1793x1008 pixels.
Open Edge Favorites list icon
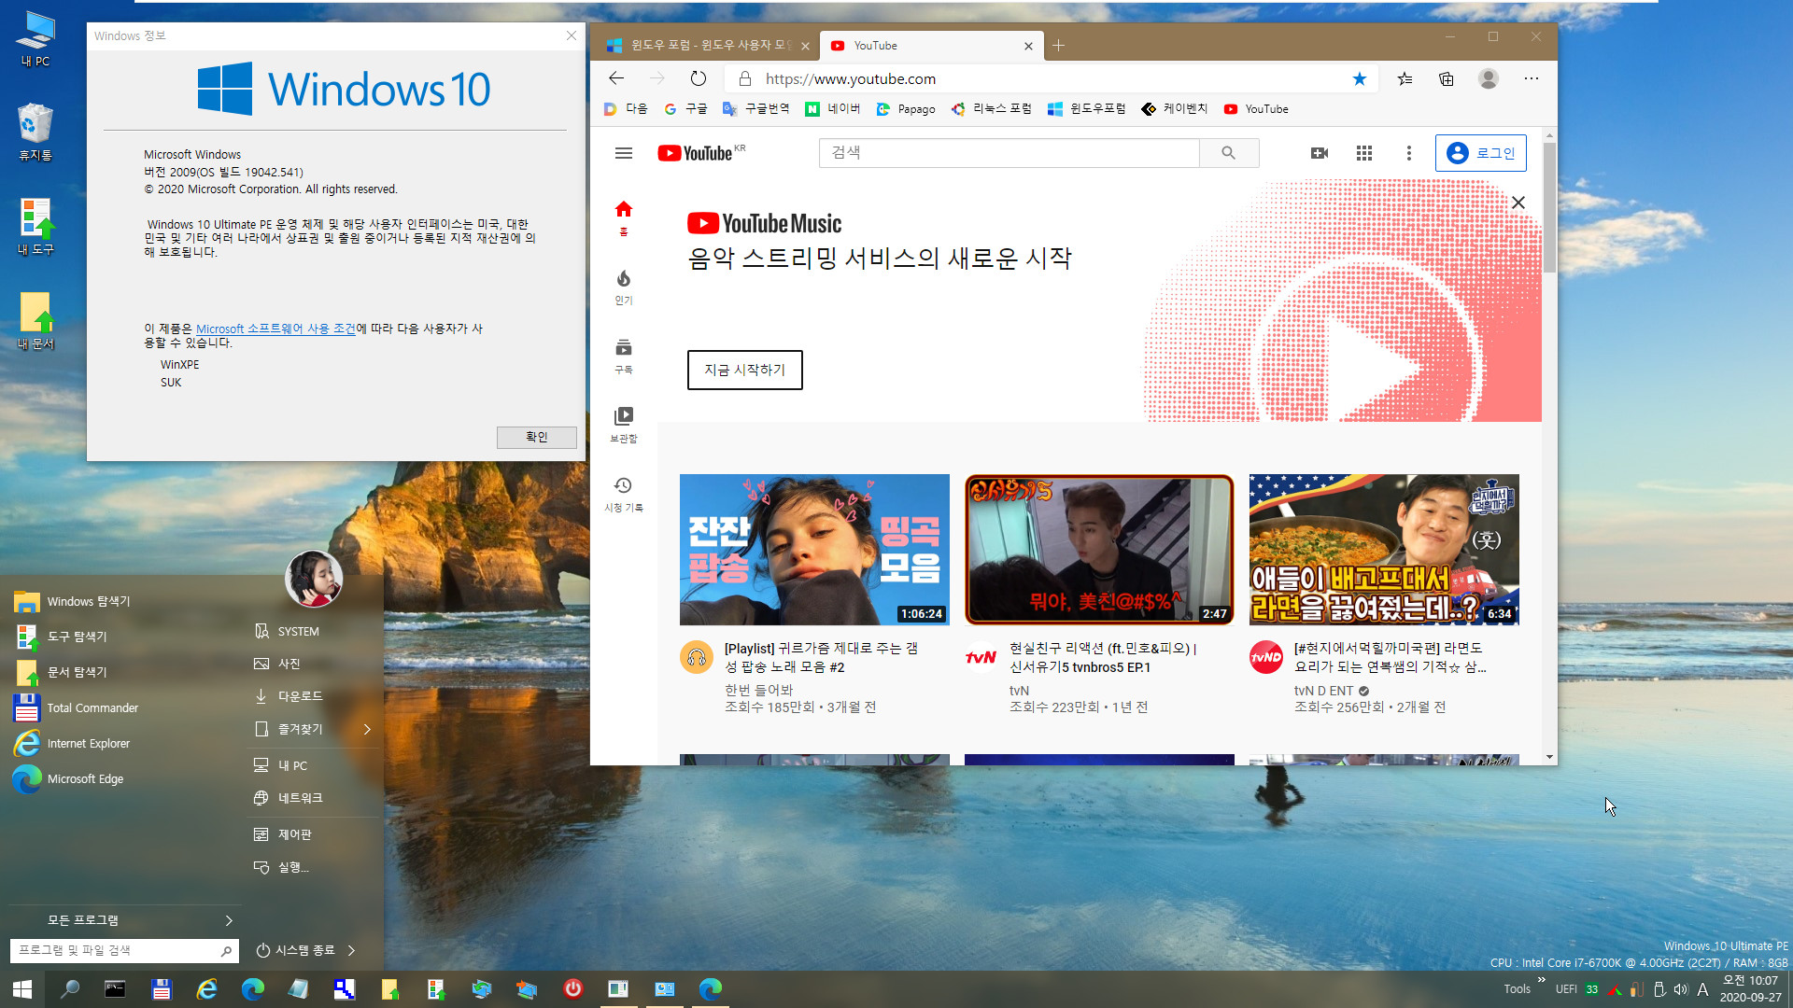pos(1405,78)
